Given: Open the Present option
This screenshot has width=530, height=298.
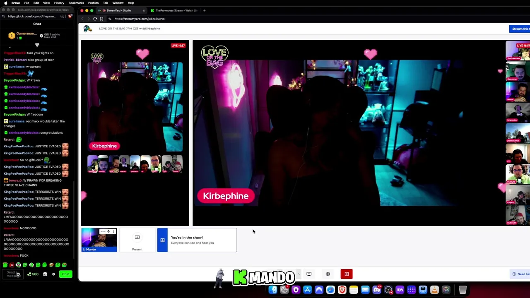Looking at the screenshot, I should (x=137, y=240).
